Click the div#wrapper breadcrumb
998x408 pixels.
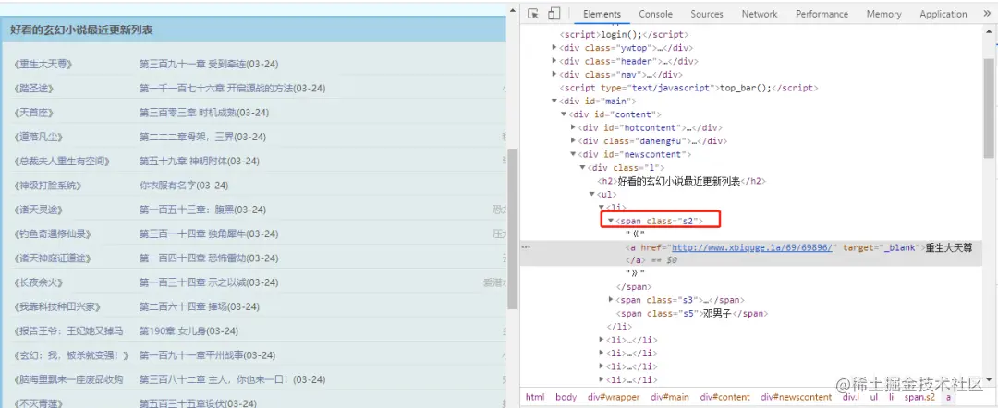[x=614, y=397]
